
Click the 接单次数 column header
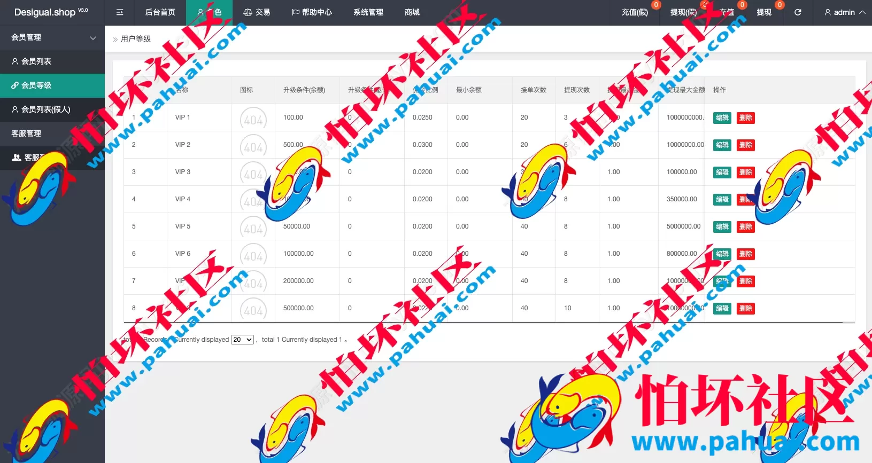click(x=534, y=90)
